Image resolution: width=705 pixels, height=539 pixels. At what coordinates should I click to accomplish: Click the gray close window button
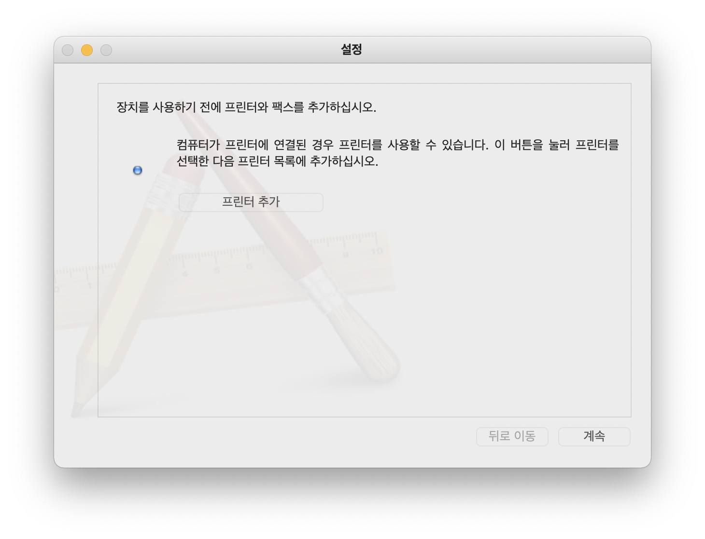[x=68, y=50]
